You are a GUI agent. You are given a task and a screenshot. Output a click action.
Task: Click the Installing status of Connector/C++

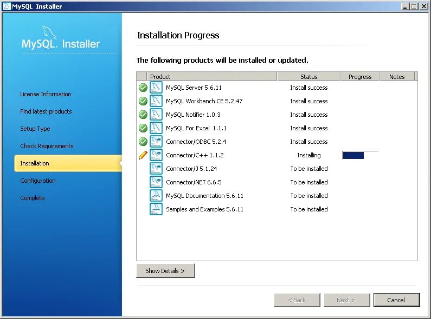[309, 155]
